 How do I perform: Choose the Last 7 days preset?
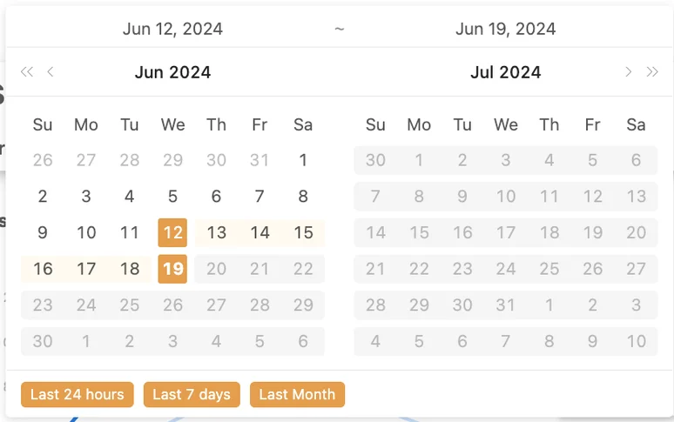click(x=192, y=394)
